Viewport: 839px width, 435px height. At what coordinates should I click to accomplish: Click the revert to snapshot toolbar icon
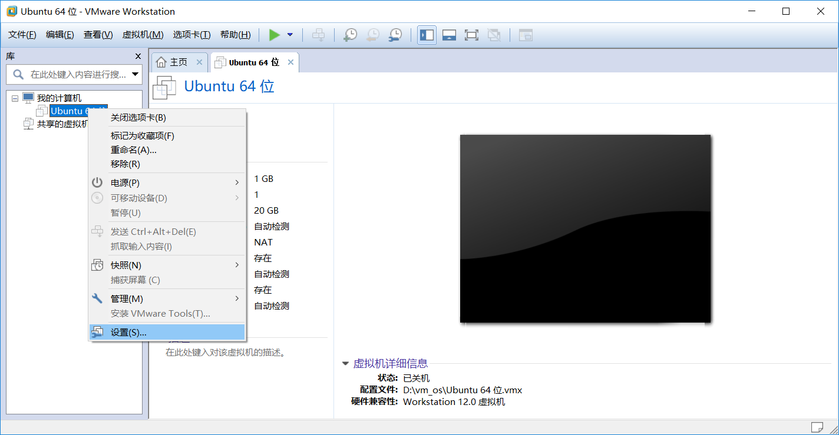click(x=372, y=35)
